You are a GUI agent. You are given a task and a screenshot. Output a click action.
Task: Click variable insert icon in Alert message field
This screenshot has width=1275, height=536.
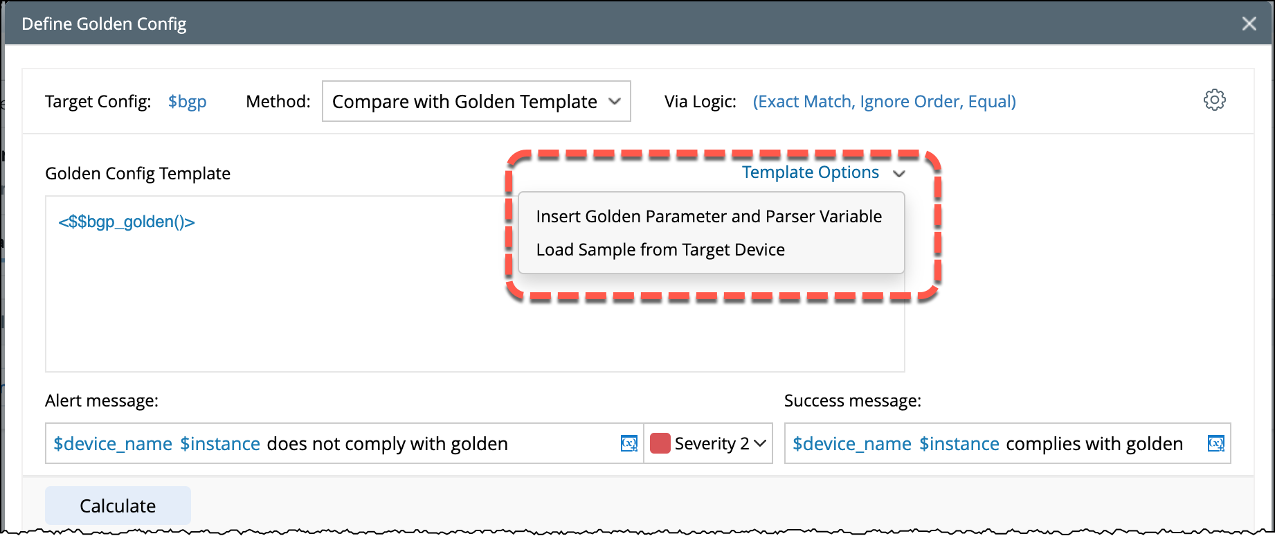pos(629,443)
